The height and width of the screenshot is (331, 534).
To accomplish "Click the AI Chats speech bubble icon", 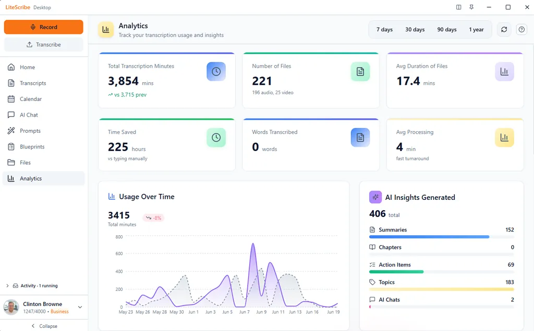I will 372,300.
